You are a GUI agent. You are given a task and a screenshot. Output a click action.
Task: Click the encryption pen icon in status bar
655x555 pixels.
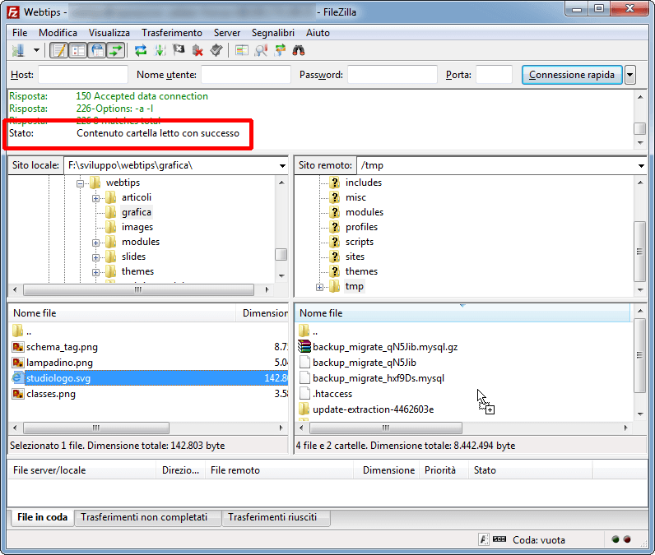(x=483, y=539)
